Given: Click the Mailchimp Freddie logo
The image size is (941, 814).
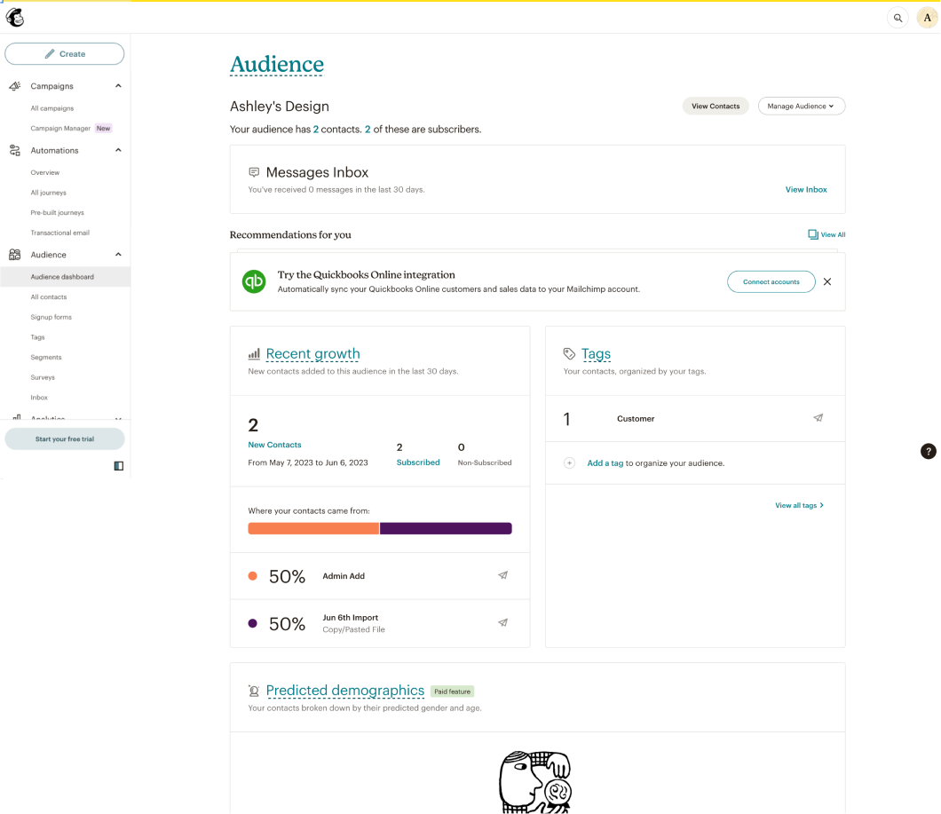Looking at the screenshot, I should click(15, 17).
